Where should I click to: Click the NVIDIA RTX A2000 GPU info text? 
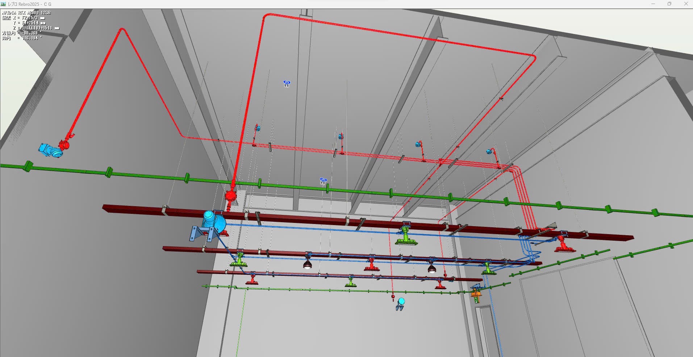click(x=26, y=13)
